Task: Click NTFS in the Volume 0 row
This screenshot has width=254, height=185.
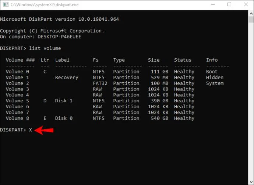Action: (x=99, y=72)
